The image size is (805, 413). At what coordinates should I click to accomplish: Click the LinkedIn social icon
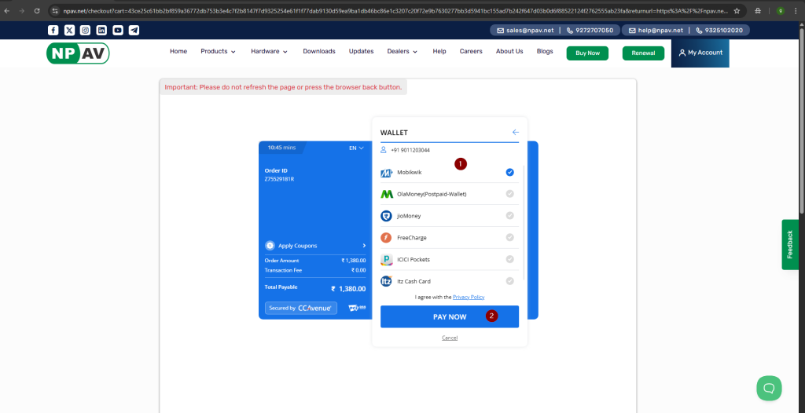[x=101, y=30]
